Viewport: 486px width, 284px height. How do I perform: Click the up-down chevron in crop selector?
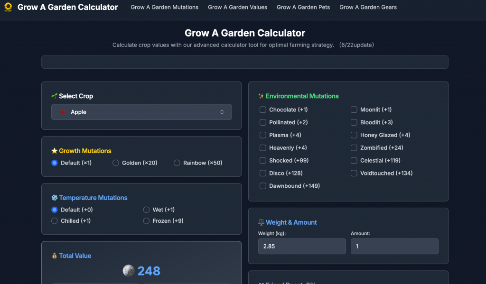222,112
